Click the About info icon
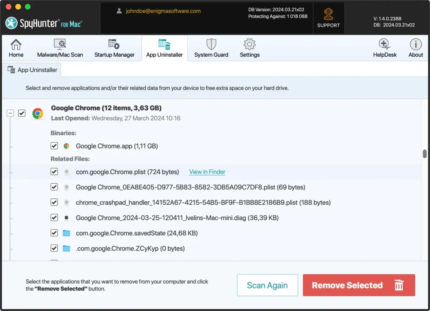This screenshot has height=311, width=430. pos(416,44)
